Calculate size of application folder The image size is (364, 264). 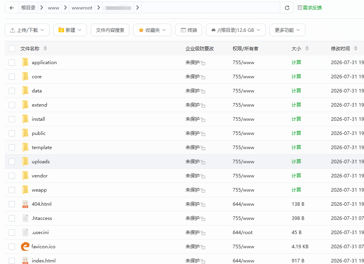click(296, 62)
